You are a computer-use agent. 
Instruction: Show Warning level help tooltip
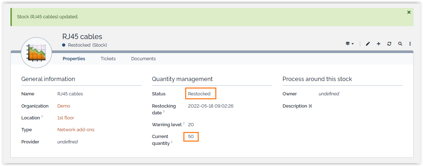184,123
